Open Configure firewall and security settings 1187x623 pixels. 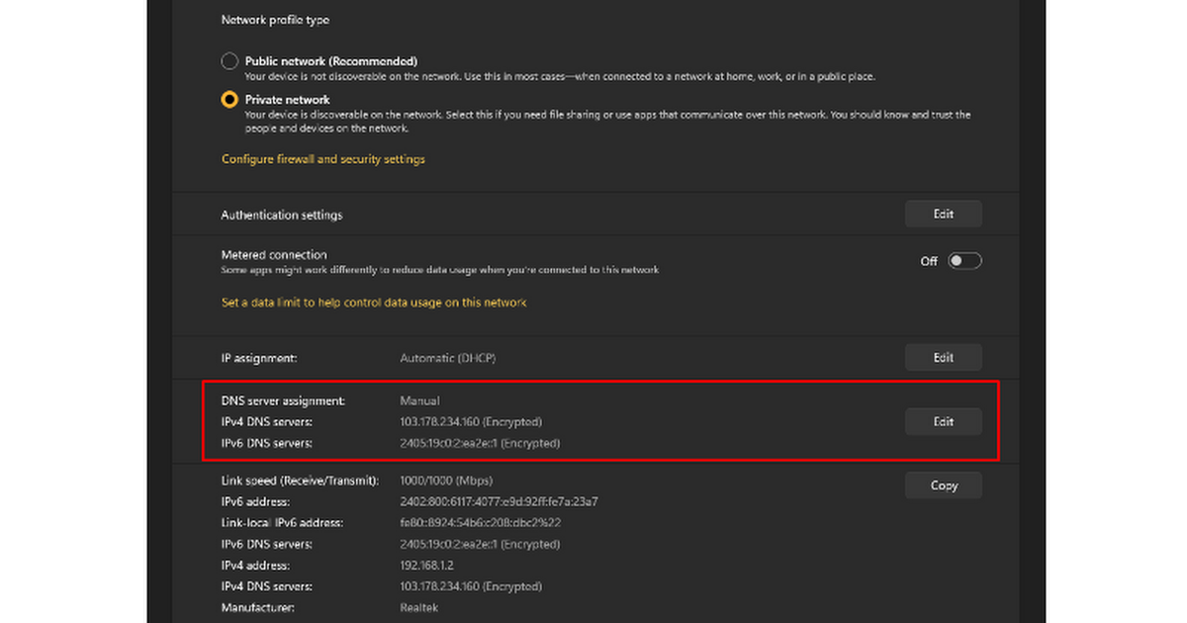(323, 159)
